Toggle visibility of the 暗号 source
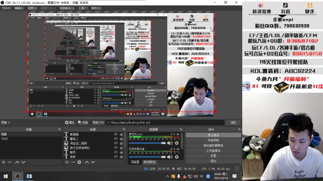 click(116, 152)
